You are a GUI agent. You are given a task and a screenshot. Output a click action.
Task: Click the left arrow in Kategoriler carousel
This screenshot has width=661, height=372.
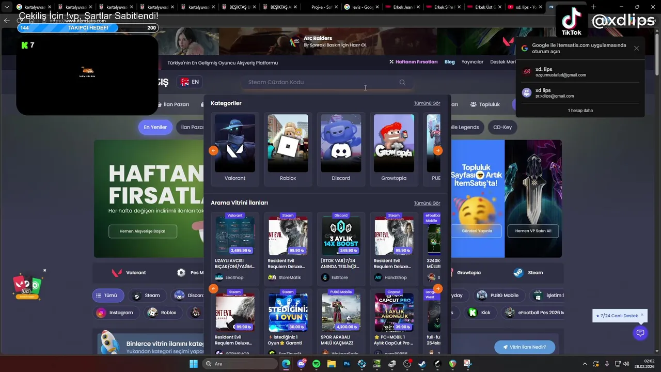coord(213,150)
